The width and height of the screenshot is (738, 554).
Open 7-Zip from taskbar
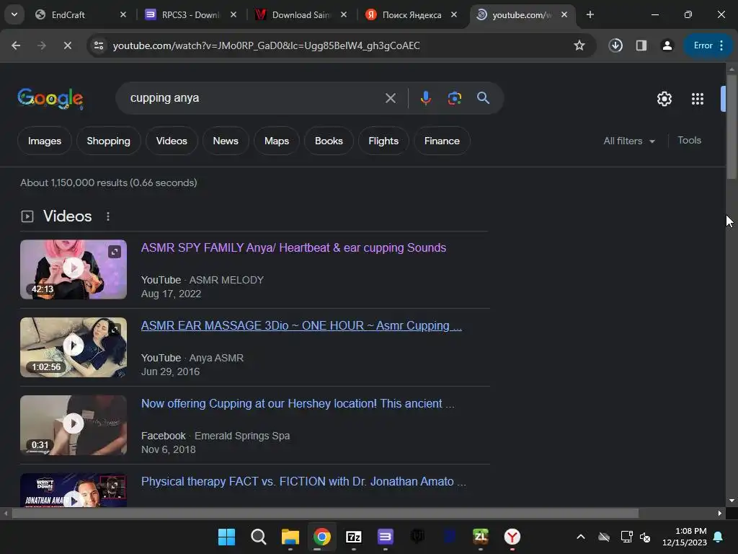pos(354,537)
